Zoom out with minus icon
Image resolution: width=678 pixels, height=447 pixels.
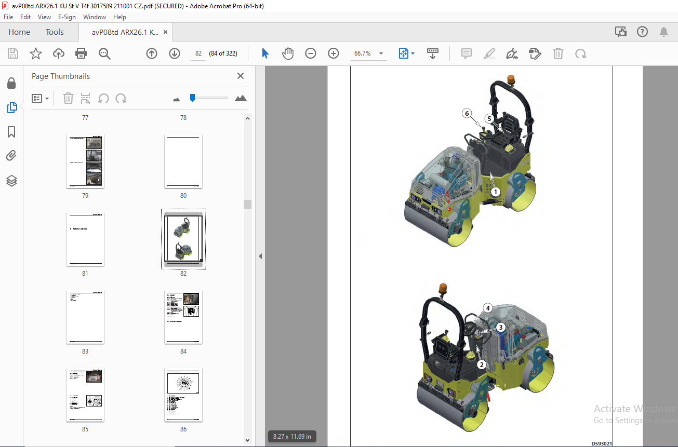[x=311, y=53]
